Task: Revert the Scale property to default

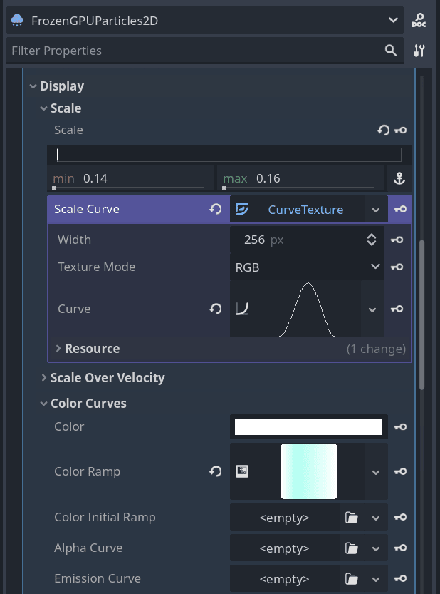Action: click(382, 130)
